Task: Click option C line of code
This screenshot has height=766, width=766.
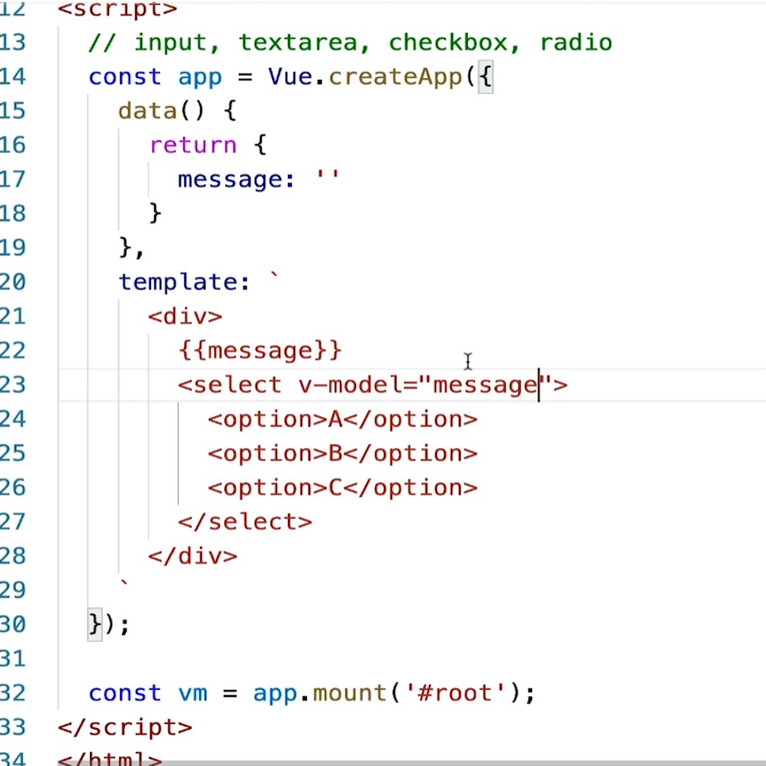Action: [342, 488]
